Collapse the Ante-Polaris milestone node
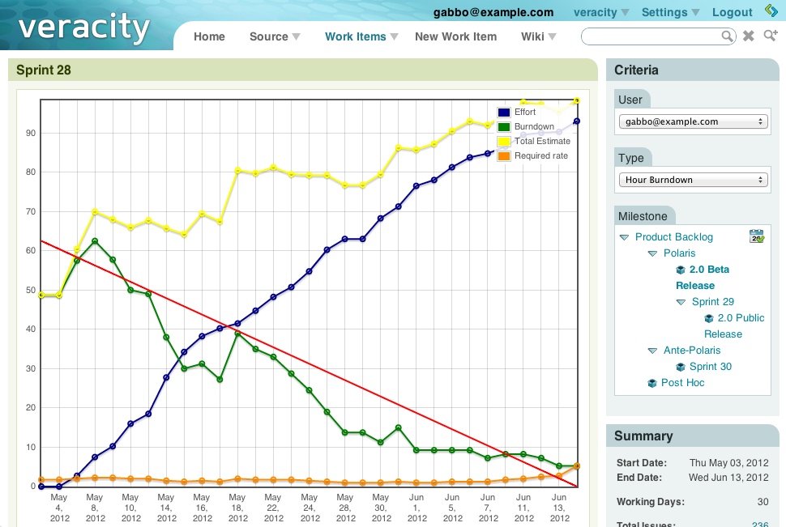 652,351
